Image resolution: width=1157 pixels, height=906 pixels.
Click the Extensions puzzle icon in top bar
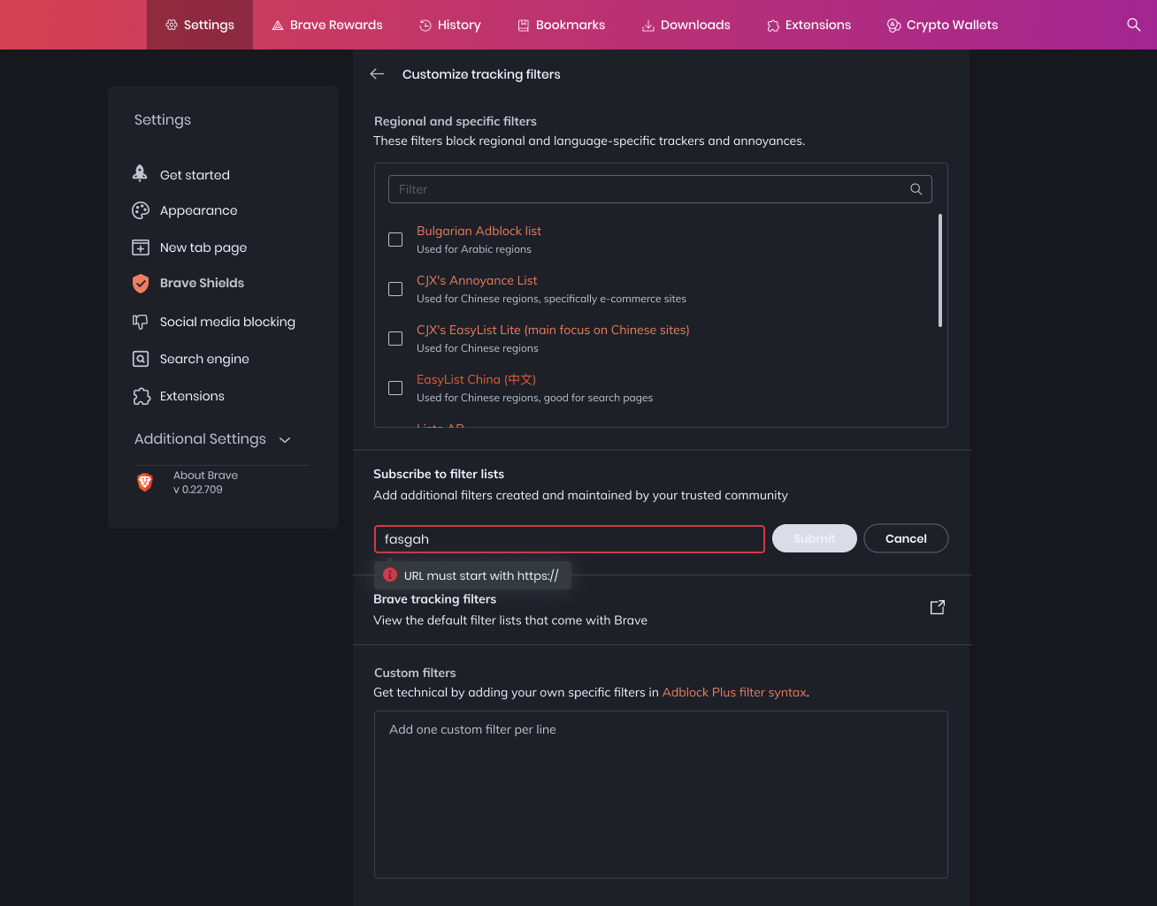773,26
